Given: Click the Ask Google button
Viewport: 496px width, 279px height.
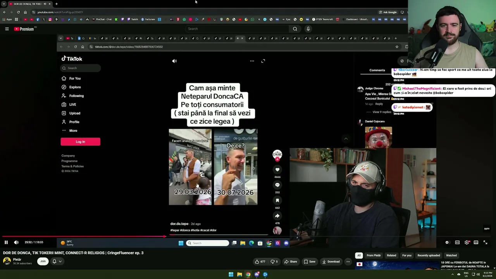Looking at the screenshot, I should pyautogui.click(x=388, y=12).
